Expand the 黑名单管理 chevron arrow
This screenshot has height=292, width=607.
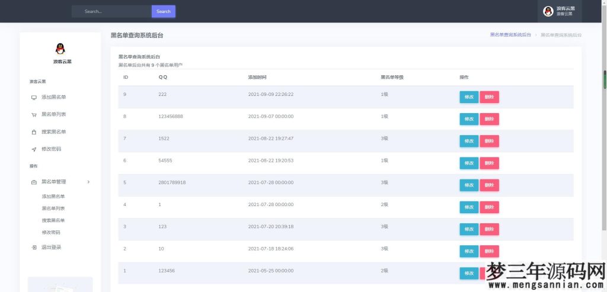pos(88,182)
